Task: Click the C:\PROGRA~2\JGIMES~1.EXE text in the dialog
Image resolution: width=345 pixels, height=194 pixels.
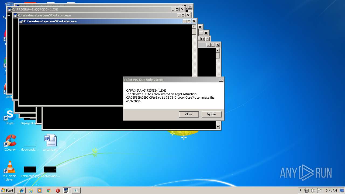Action: (146, 91)
